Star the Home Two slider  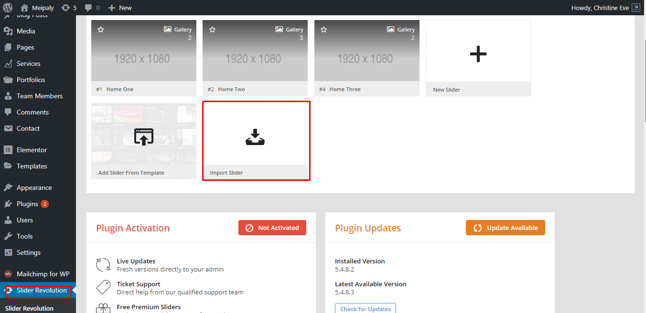(213, 30)
